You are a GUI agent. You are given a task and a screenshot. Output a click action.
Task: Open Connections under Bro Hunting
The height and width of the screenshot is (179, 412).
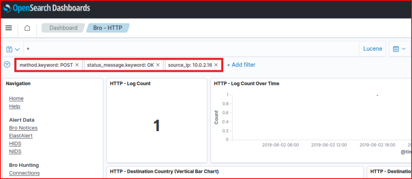(24, 173)
